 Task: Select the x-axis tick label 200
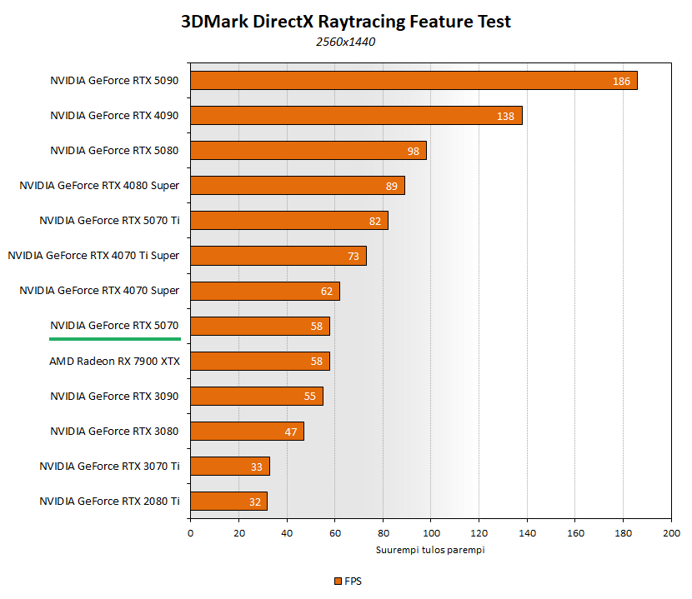coord(671,533)
